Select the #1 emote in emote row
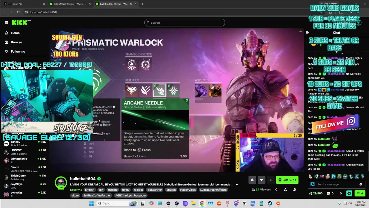 coord(357,176)
